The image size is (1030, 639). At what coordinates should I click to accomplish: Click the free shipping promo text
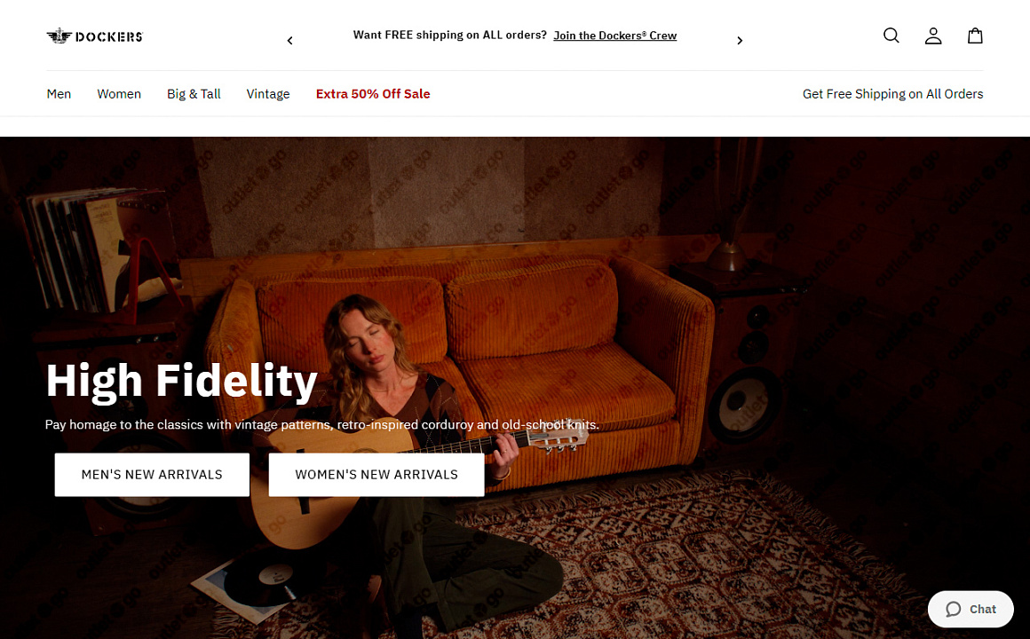point(450,35)
